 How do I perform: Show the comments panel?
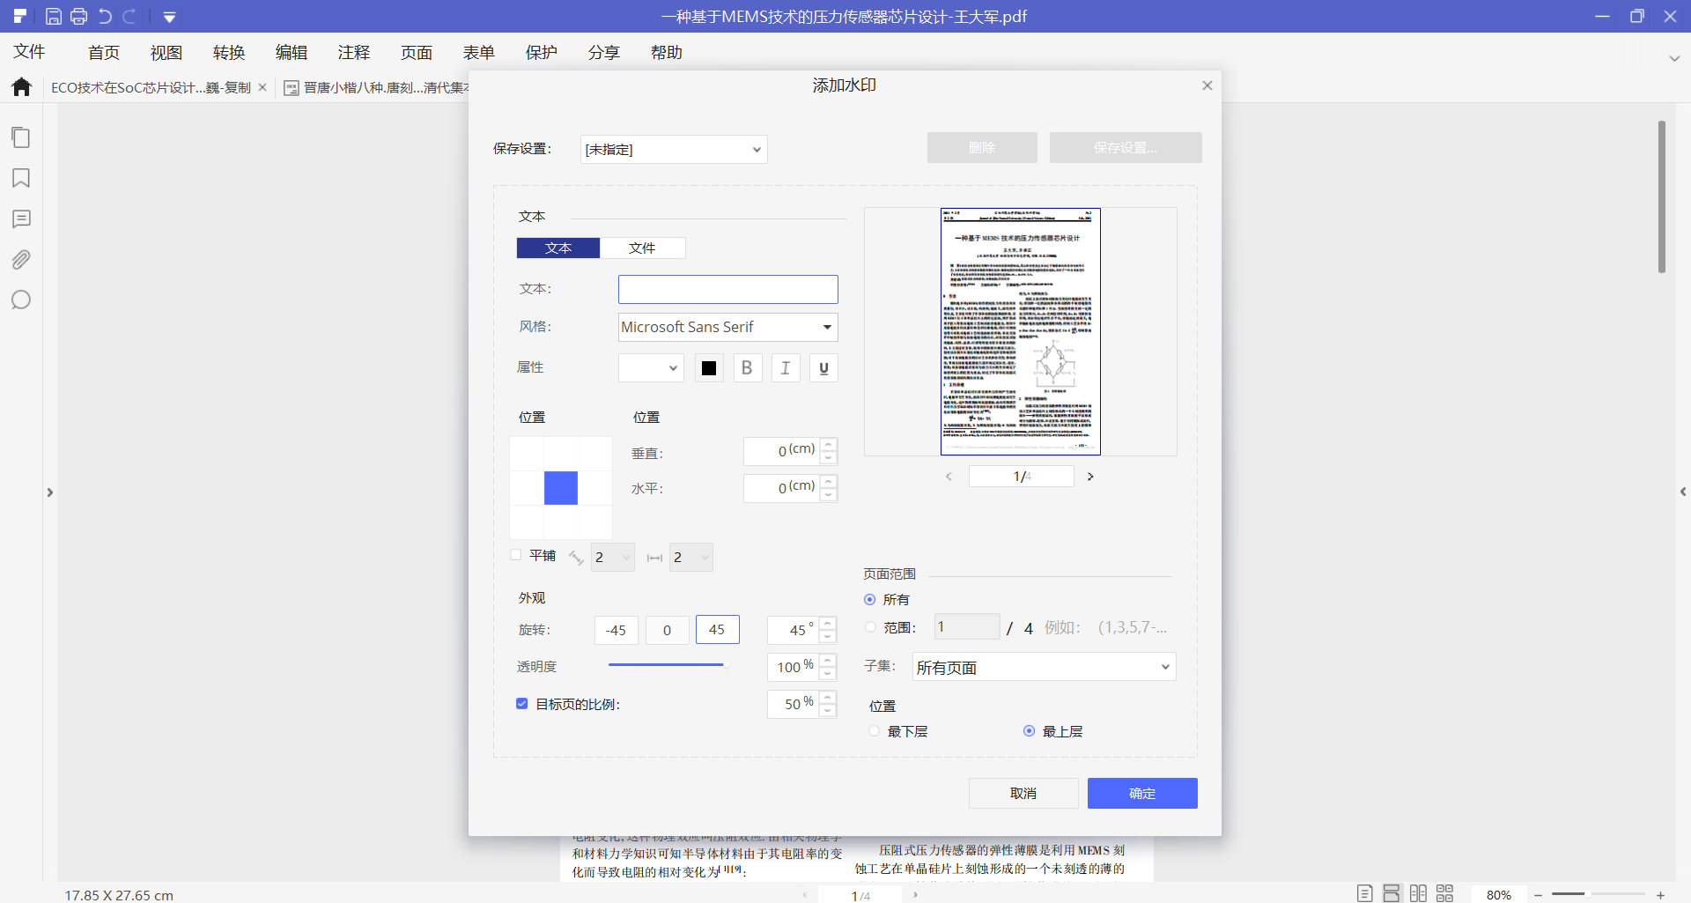click(21, 218)
